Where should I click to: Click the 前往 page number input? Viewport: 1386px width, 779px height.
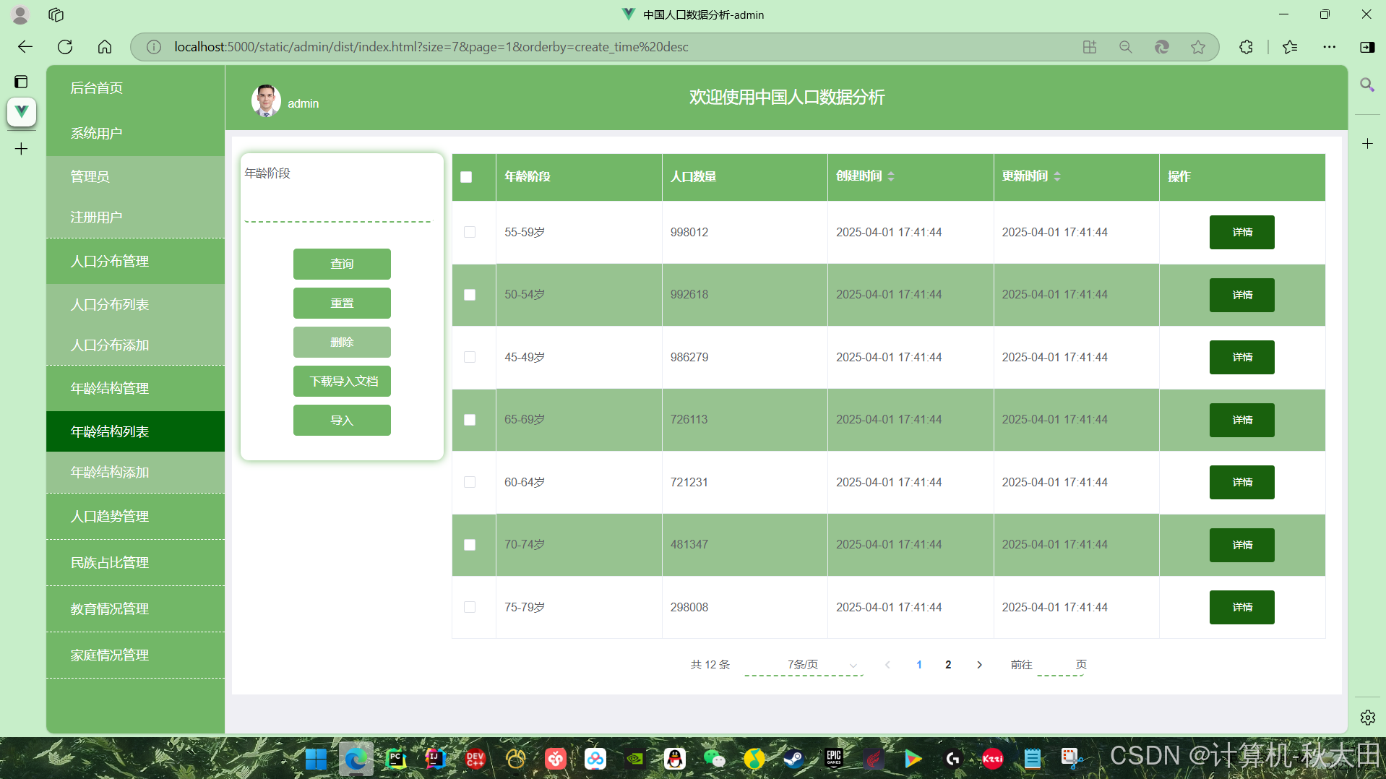tap(1060, 665)
